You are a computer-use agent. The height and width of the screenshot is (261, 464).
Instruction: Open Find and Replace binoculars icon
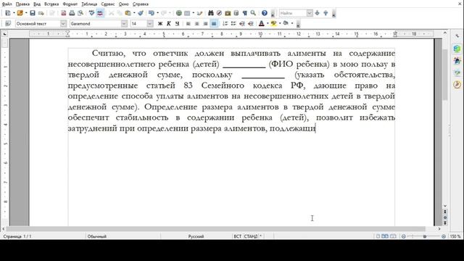211,13
